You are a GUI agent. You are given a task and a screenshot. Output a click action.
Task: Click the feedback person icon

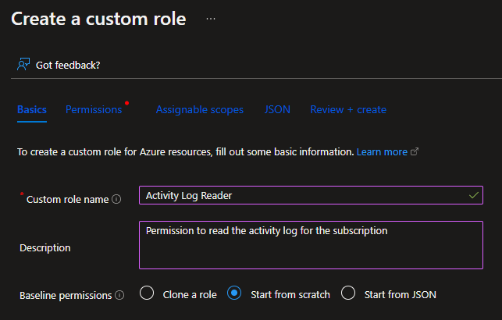tap(23, 65)
